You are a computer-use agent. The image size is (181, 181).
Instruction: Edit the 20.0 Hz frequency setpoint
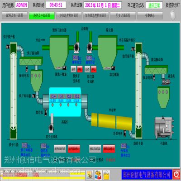click(89, 58)
